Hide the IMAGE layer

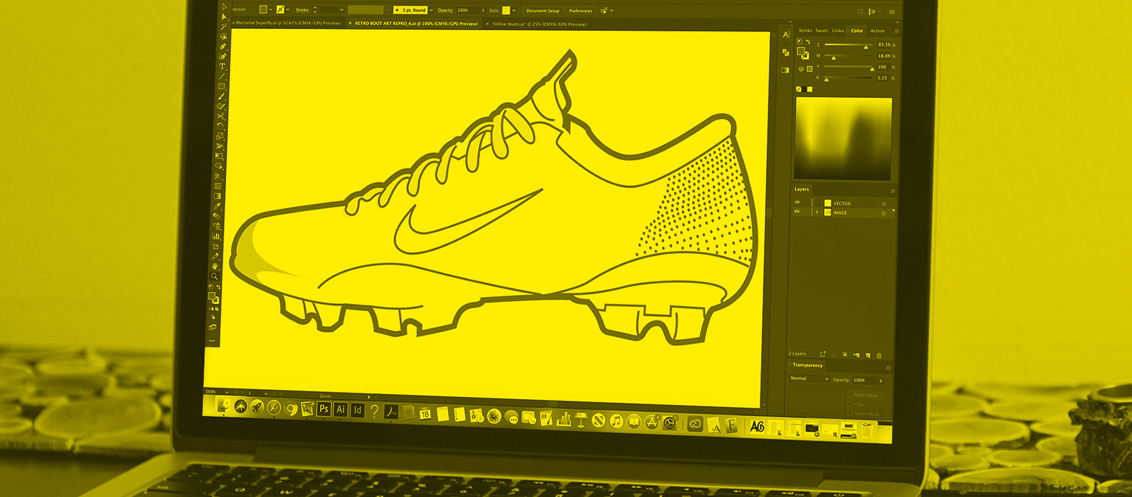[797, 211]
